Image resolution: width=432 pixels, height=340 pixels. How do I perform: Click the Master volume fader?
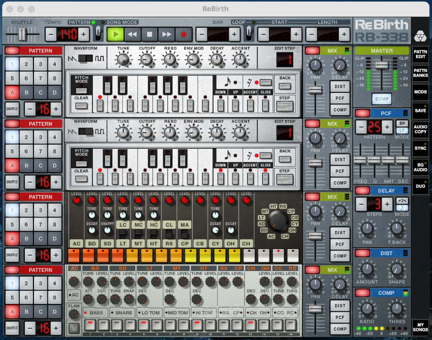click(382, 65)
